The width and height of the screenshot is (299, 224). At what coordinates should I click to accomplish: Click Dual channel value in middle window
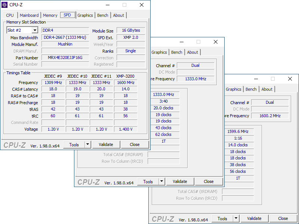[195, 65]
